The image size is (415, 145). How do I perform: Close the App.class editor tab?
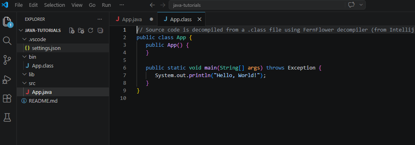point(200,19)
